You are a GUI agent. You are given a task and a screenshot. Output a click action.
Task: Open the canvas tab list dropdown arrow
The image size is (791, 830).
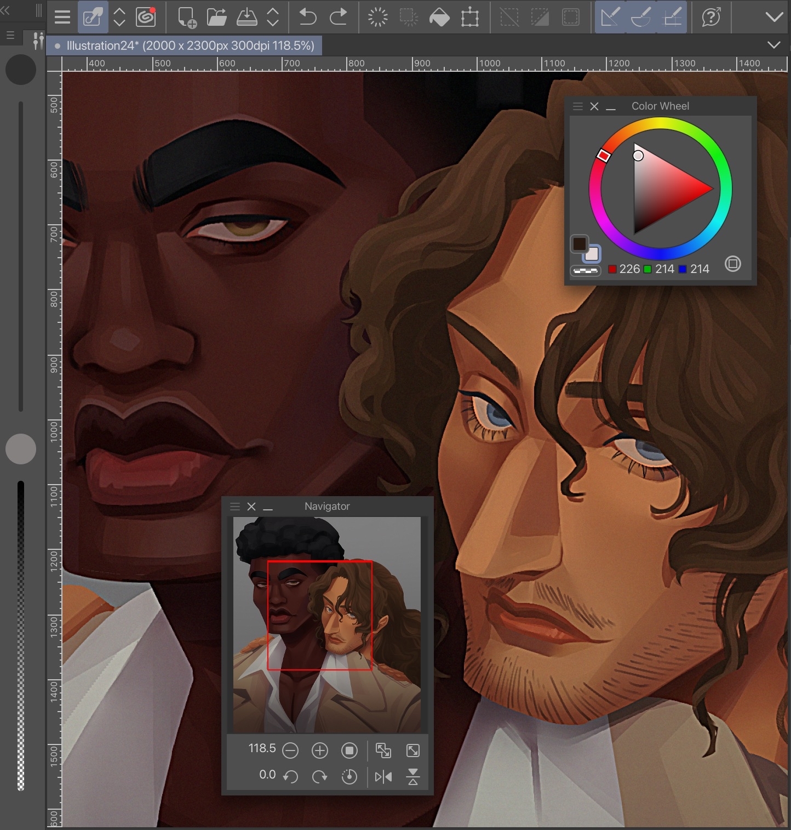pyautogui.click(x=773, y=45)
